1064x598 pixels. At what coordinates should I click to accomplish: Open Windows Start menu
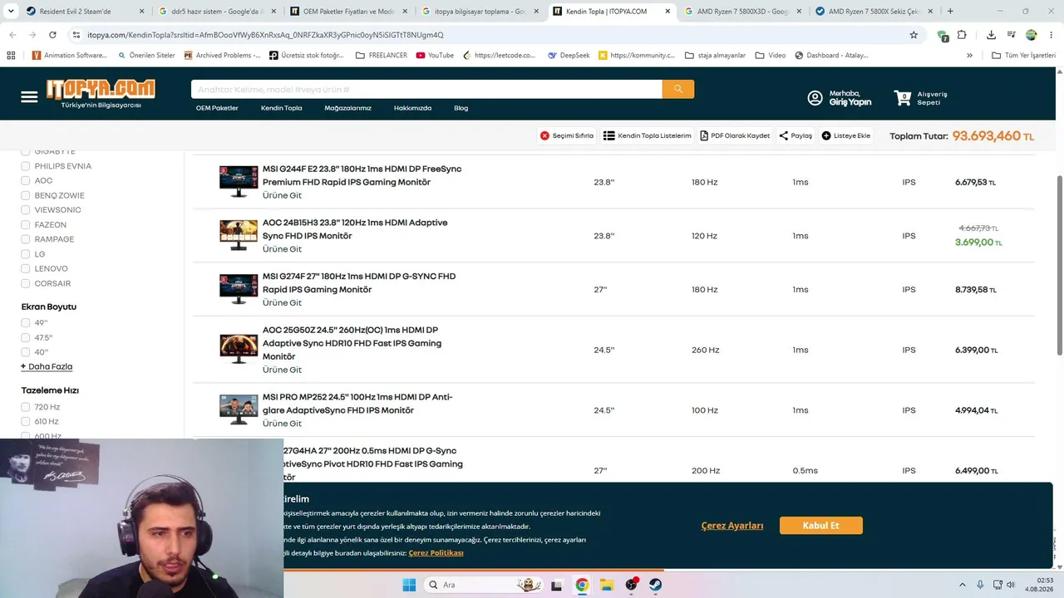[x=409, y=585]
